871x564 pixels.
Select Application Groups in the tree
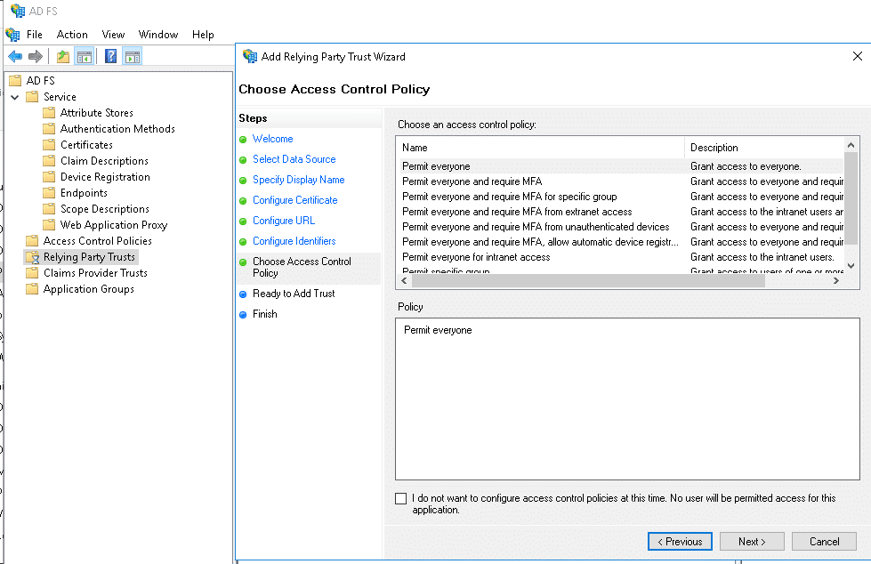[89, 289]
